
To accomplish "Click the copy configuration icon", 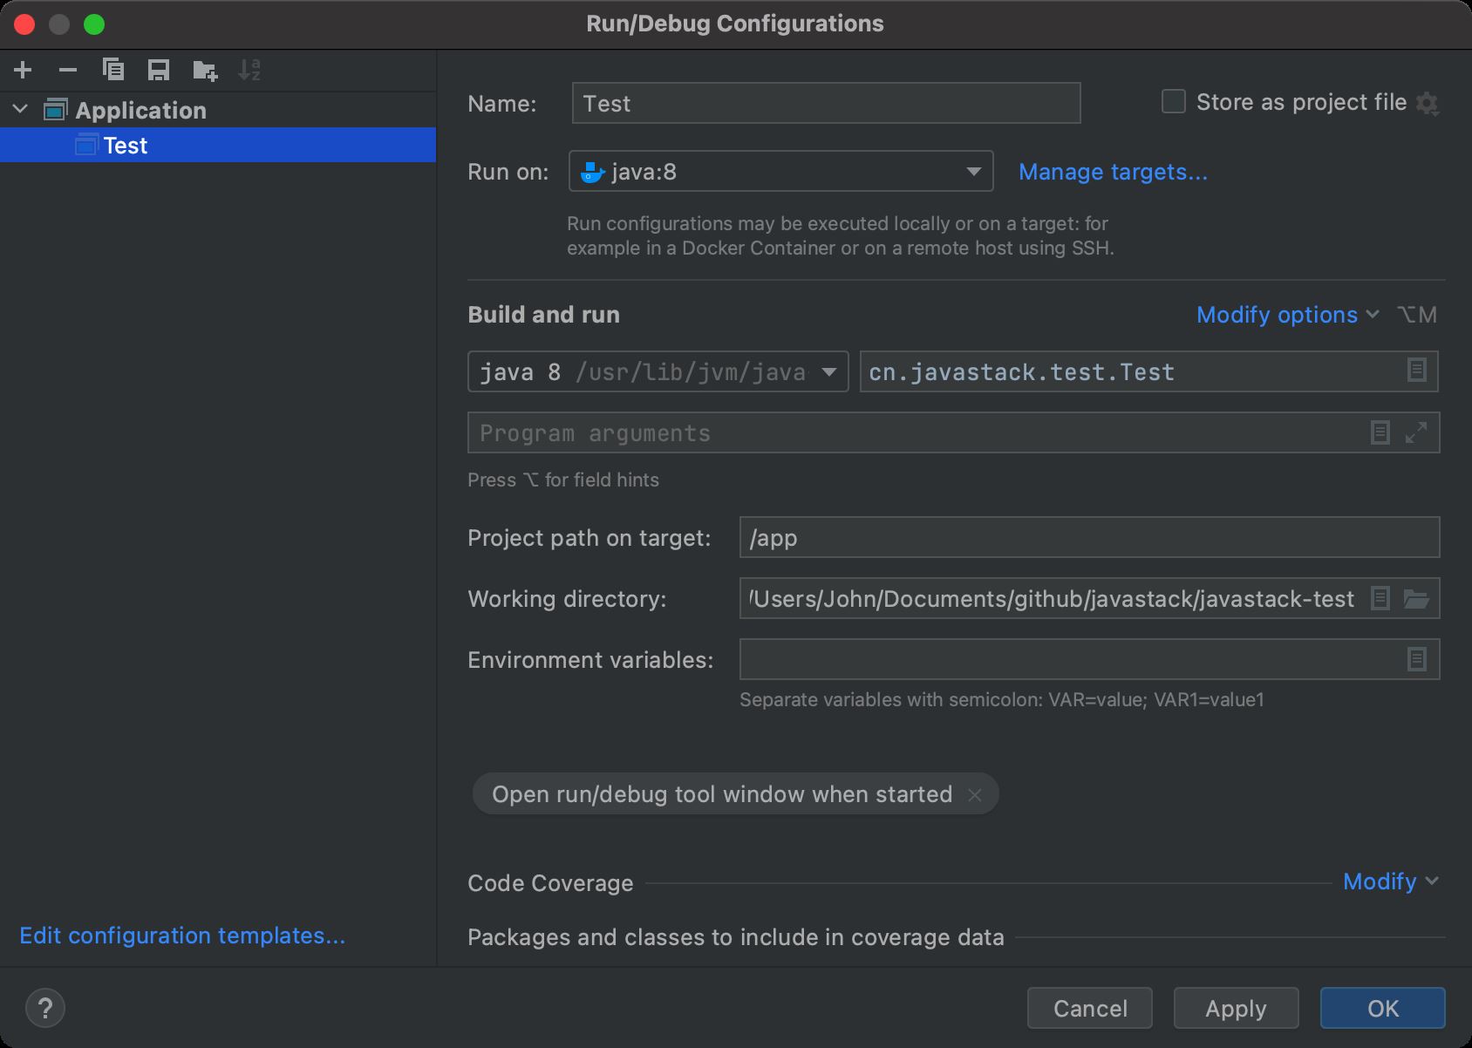I will point(113,70).
